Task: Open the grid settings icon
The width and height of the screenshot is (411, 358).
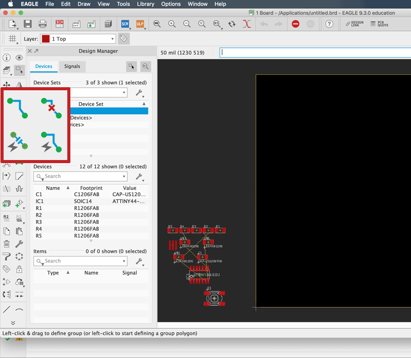Action: pos(12,39)
